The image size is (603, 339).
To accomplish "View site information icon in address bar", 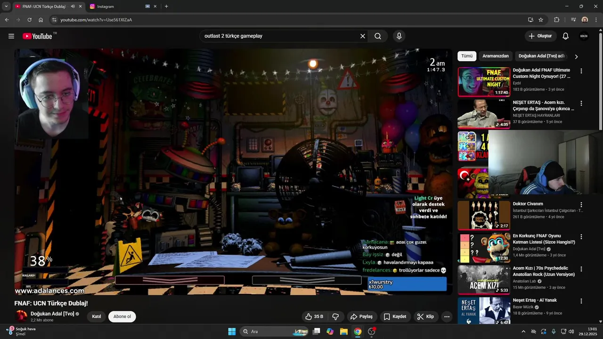I will (54, 20).
